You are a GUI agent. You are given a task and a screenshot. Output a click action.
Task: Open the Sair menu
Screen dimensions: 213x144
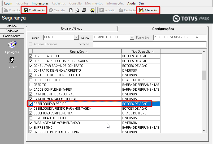point(141,3)
